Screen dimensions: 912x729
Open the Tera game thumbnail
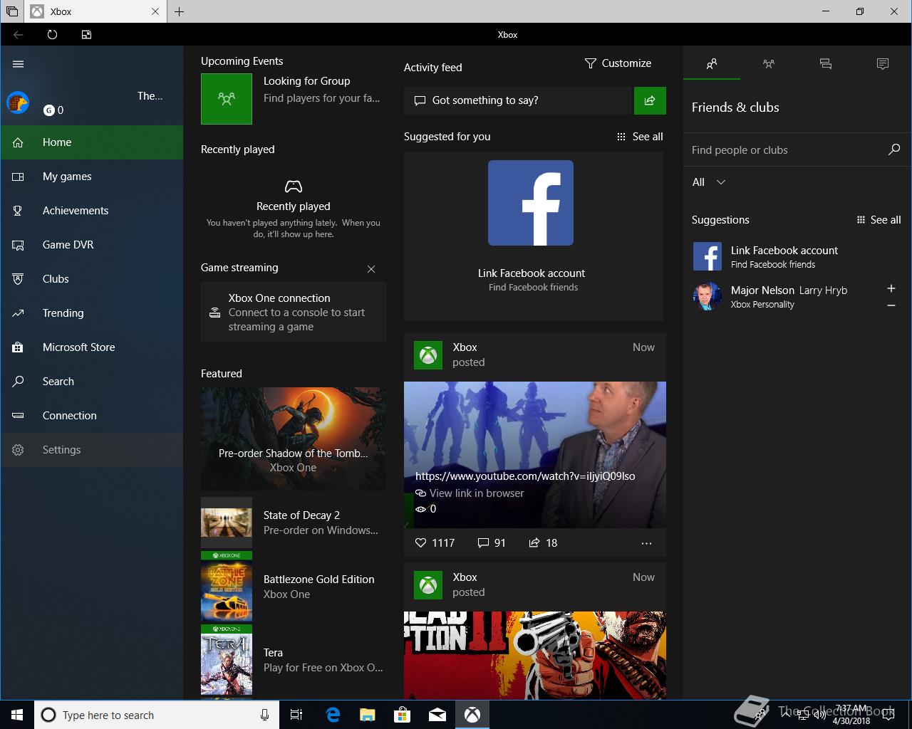pyautogui.click(x=227, y=660)
